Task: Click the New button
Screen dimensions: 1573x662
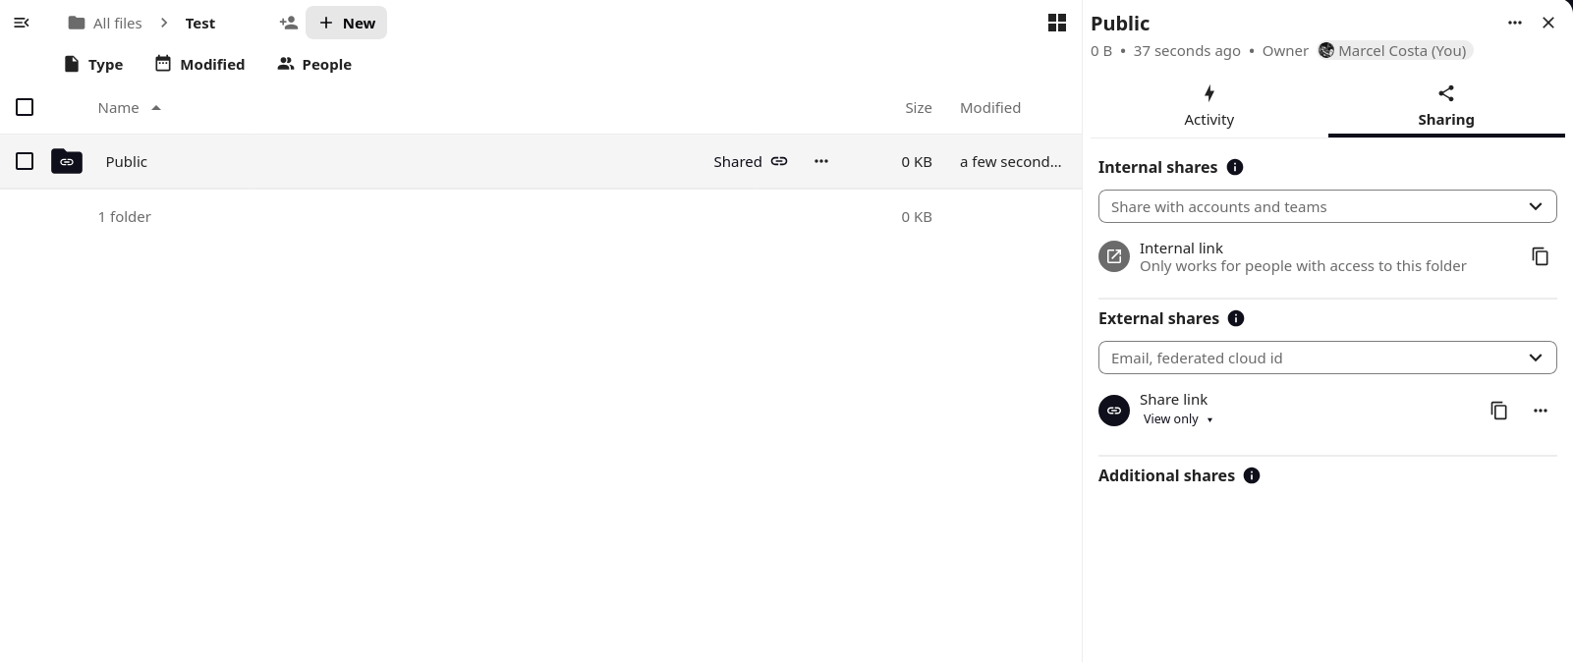Action: tap(346, 23)
